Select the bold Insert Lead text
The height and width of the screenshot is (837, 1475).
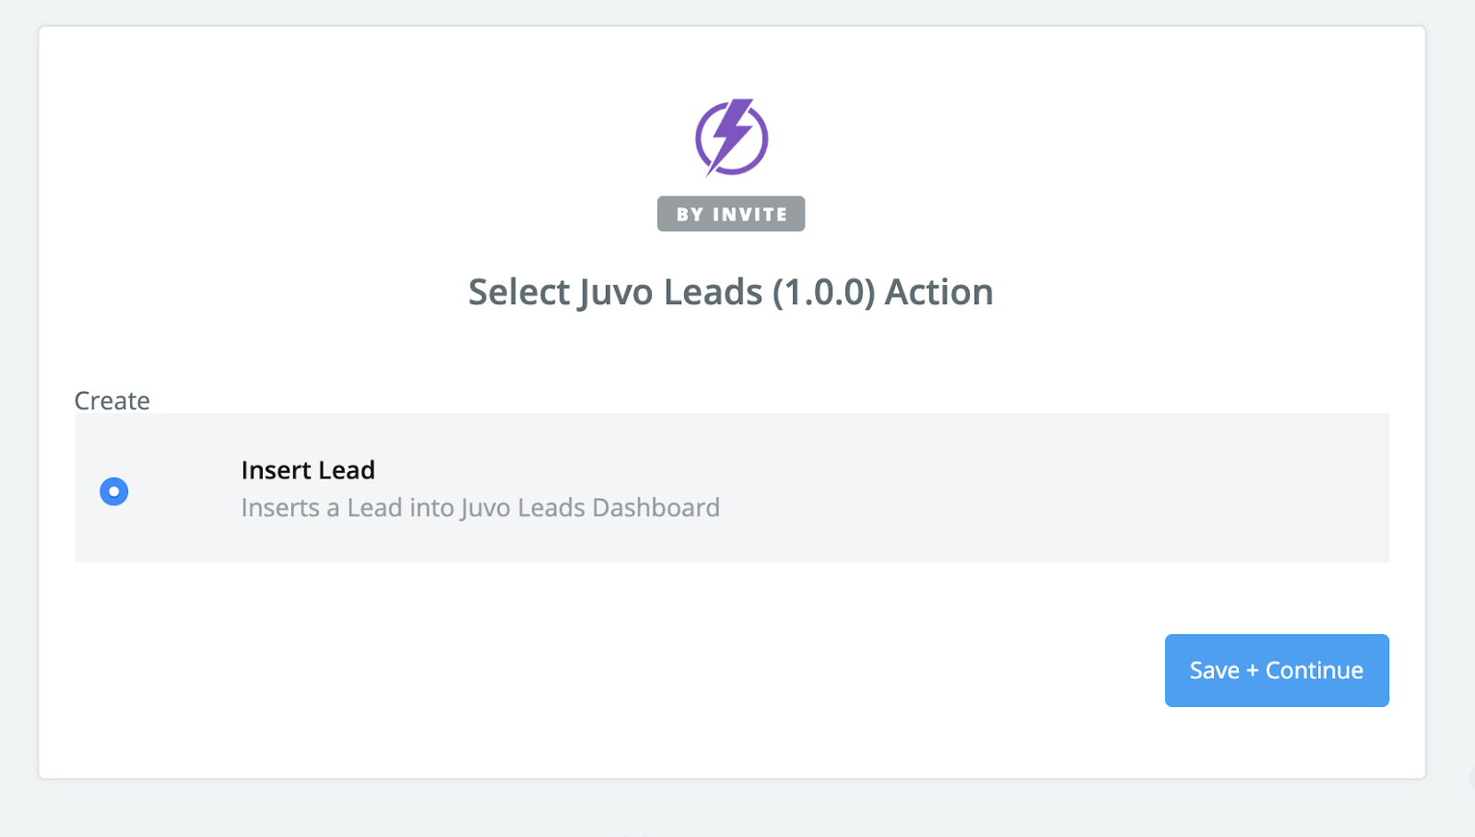point(308,470)
